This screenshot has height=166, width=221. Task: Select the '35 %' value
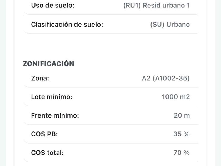(181, 134)
